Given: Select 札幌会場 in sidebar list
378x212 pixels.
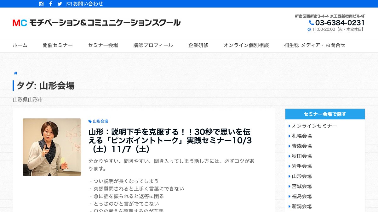Looking at the screenshot, I should click(x=302, y=136).
